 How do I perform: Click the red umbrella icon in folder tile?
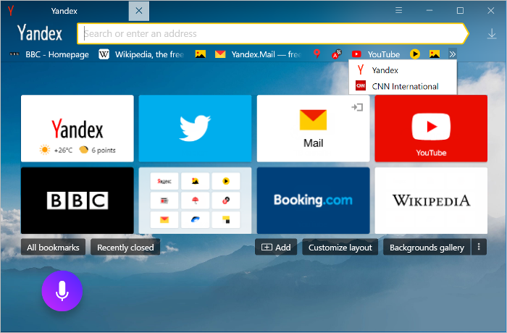pyautogui.click(x=195, y=201)
